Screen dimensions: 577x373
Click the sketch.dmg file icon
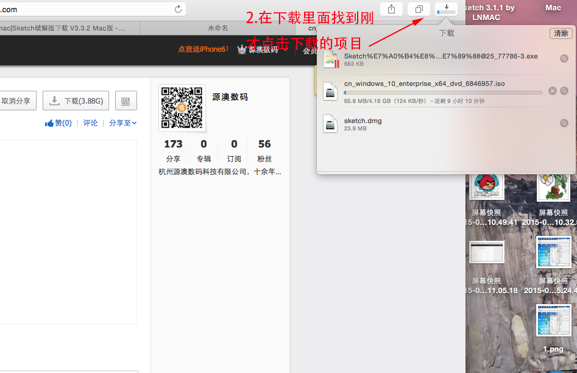tap(330, 123)
